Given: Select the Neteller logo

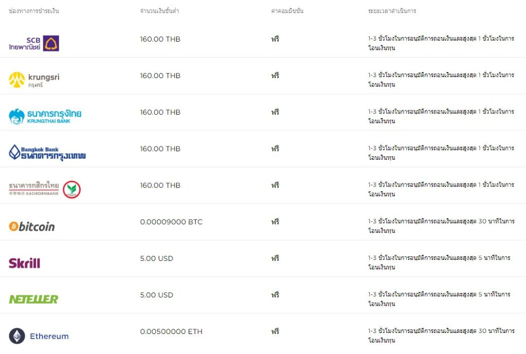Looking at the screenshot, I should [x=33, y=299].
